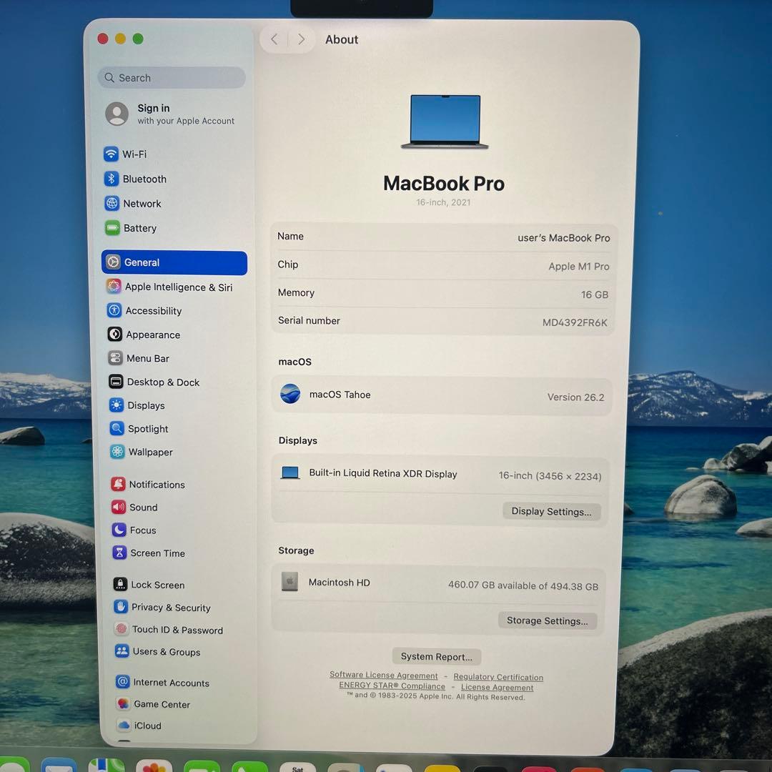This screenshot has height=772, width=772.
Task: Select Notifications bell icon
Action: (118, 484)
